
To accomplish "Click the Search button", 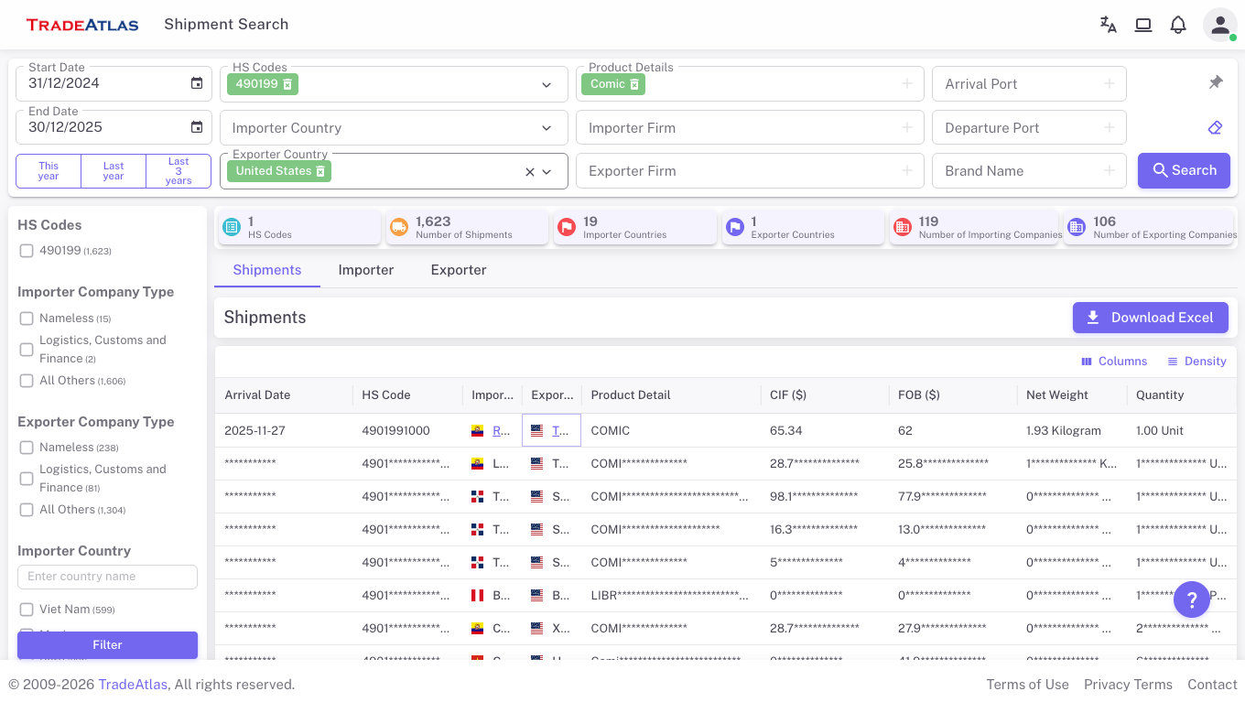I will click(x=1184, y=170).
